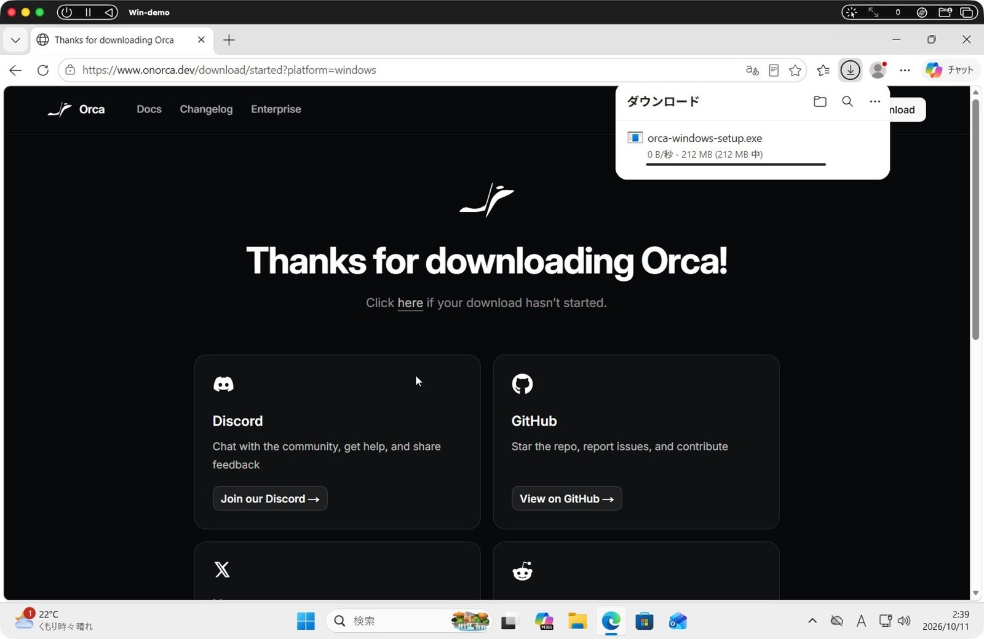Show hidden system tray icons
The image size is (984, 639).
click(x=812, y=621)
